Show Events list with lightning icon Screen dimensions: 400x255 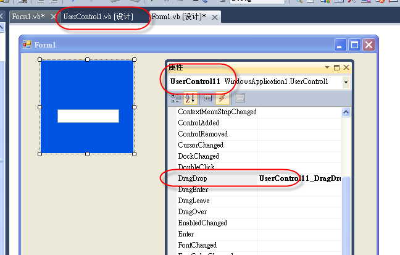click(x=222, y=98)
